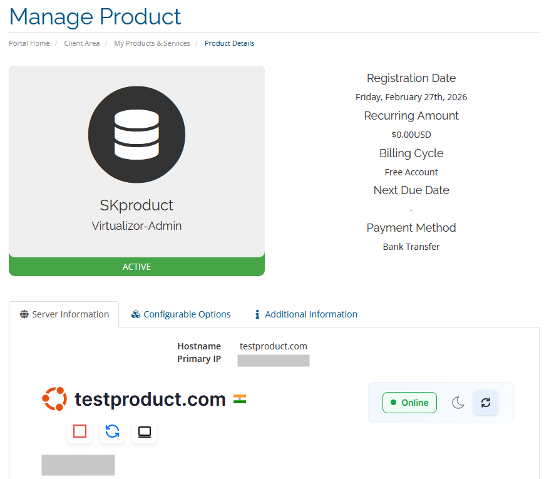Restart the server using blue arrows icon
Viewport: 554px width, 479px height.
point(112,431)
